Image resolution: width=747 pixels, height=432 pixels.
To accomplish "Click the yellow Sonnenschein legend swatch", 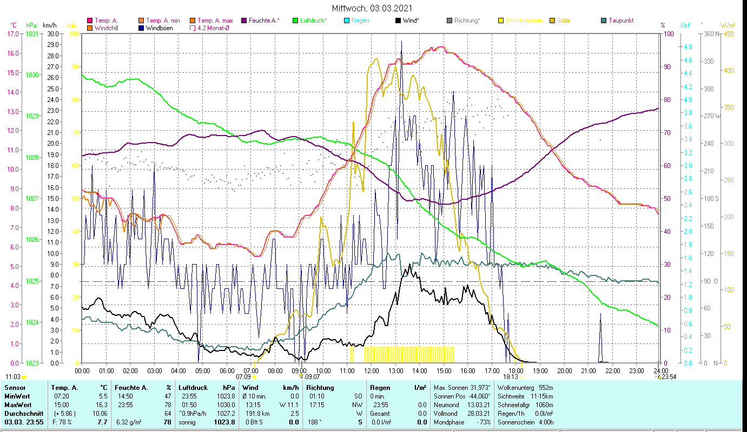I will coord(501,21).
